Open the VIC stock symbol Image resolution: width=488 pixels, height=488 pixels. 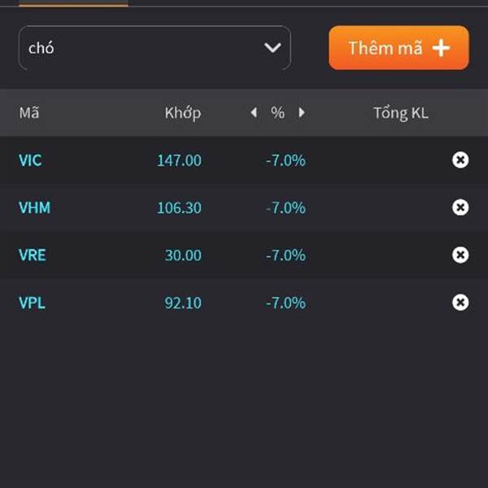click(x=30, y=160)
